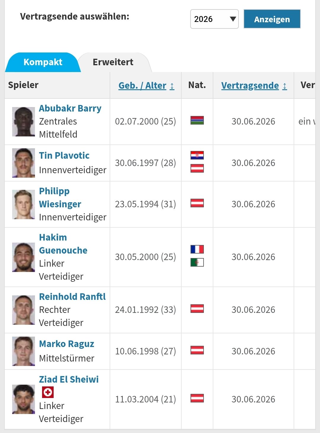320x433 pixels.
Task: Switch to the Erweitert tab
Action: click(x=113, y=62)
